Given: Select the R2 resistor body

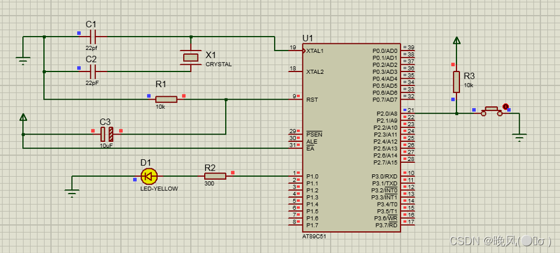Looking at the screenshot, I should (x=215, y=176).
